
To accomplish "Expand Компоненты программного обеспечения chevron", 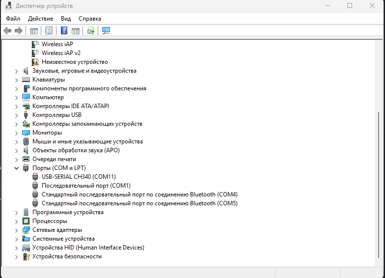I will point(17,89).
